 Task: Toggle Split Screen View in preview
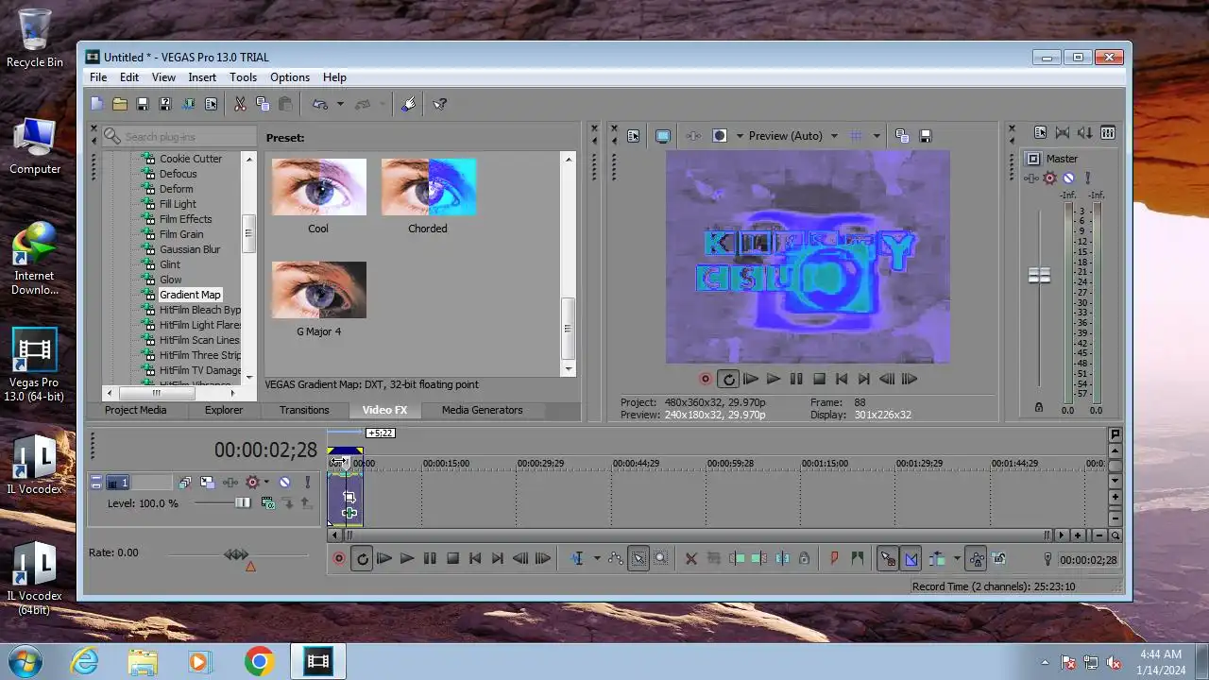[x=719, y=136]
